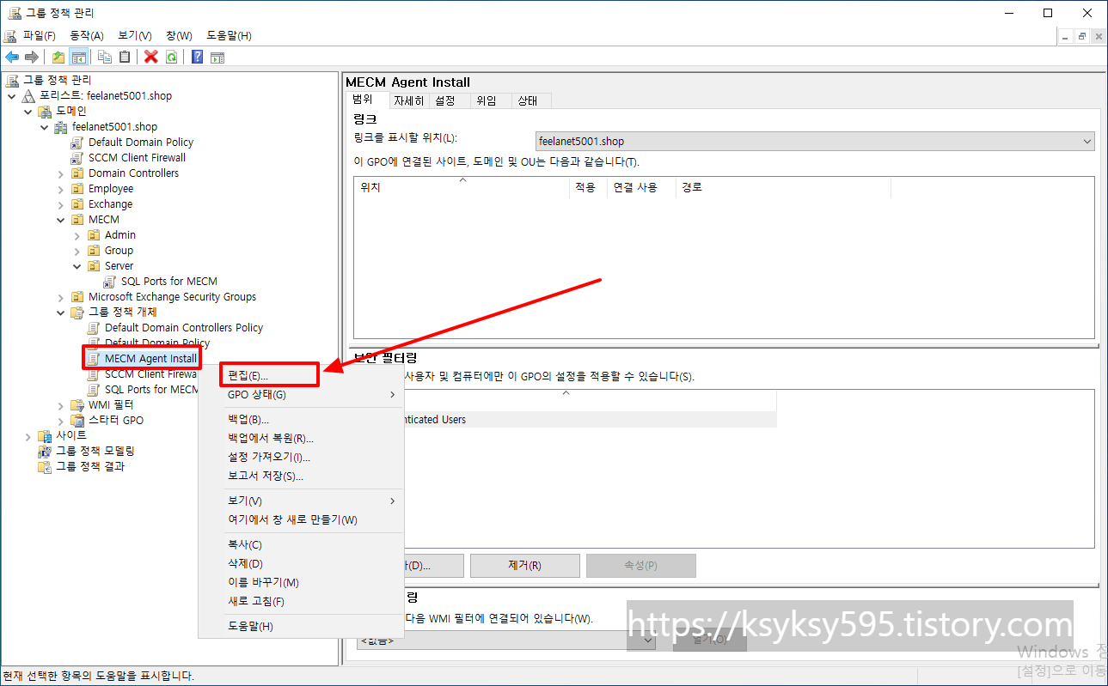Choose 백업(B)... in the context menu

tap(301, 420)
